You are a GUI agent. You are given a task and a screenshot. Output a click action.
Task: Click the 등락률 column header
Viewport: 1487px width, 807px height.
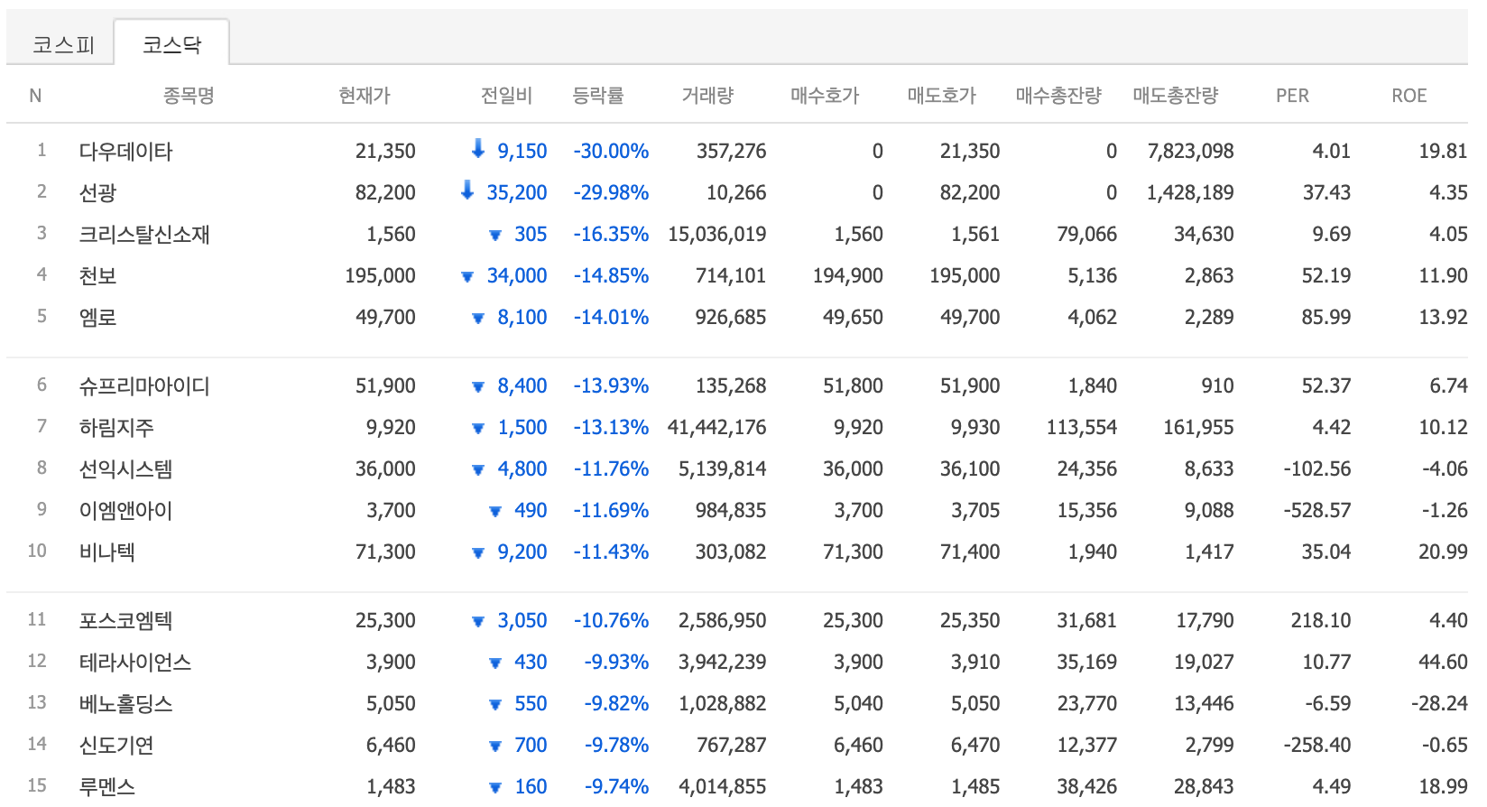pyautogui.click(x=598, y=95)
